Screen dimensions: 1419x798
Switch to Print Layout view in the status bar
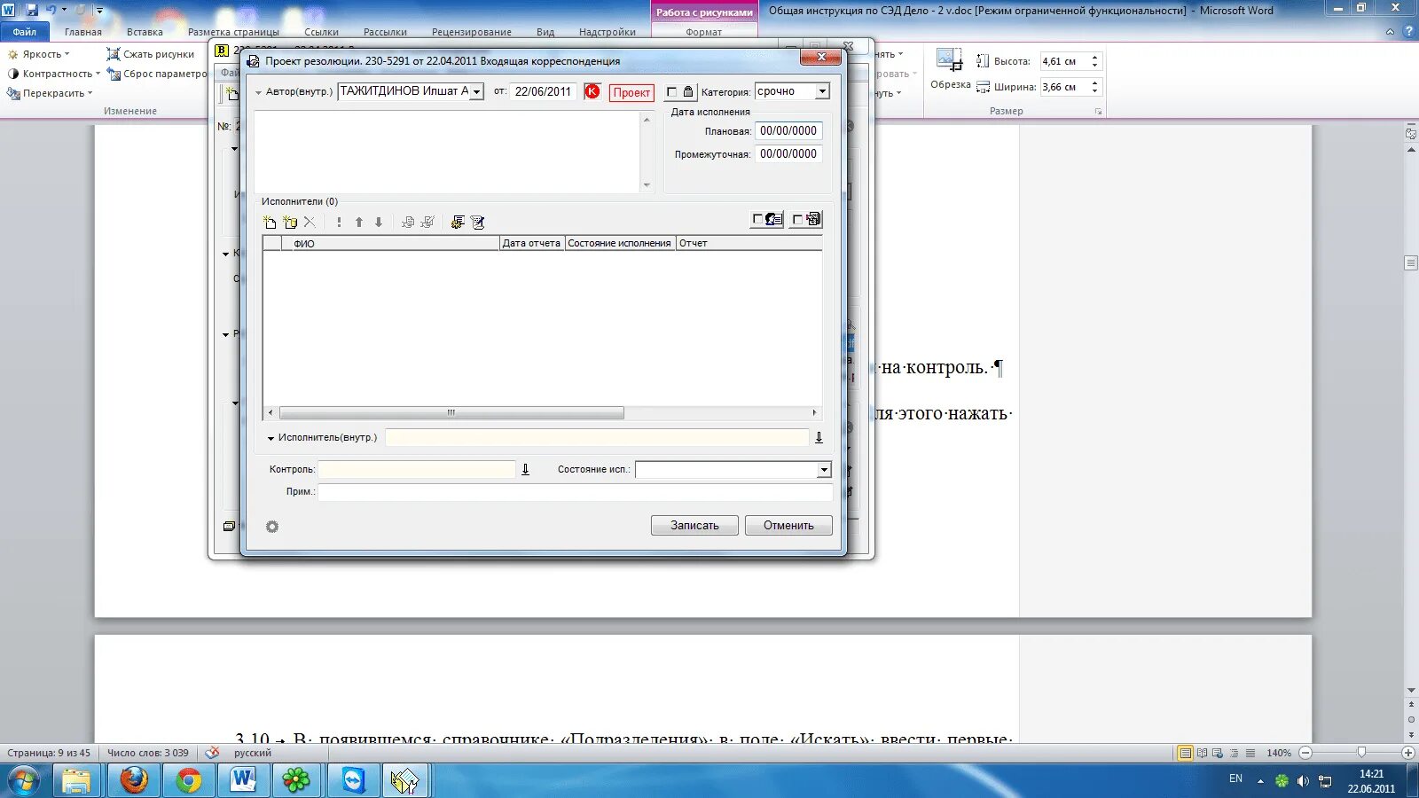coord(1185,753)
